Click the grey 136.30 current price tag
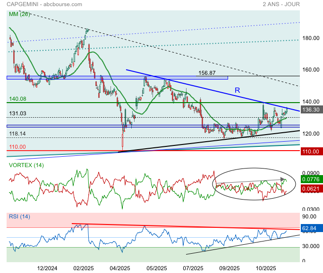This screenshot has height=273, width=323. point(311,110)
